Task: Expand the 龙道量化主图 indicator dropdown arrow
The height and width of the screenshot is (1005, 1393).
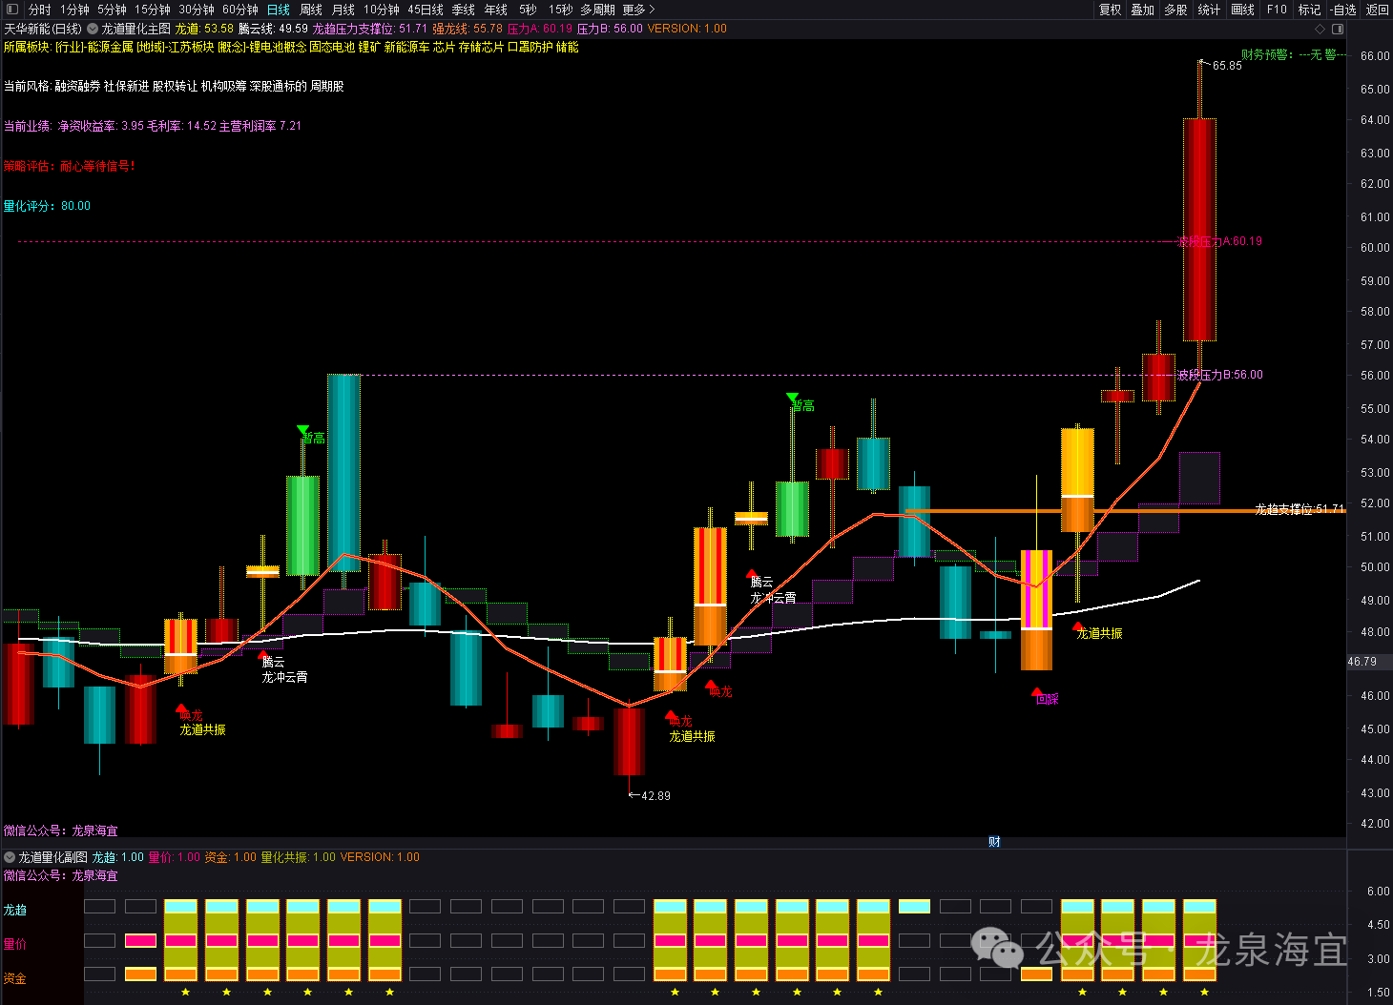Action: point(93,29)
